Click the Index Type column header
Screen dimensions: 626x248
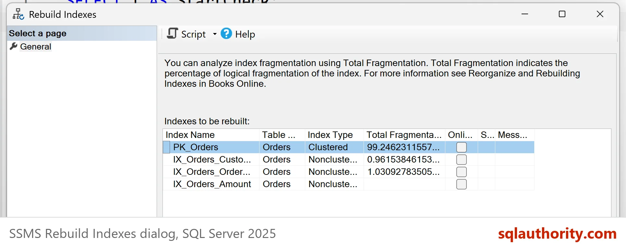(x=334, y=135)
